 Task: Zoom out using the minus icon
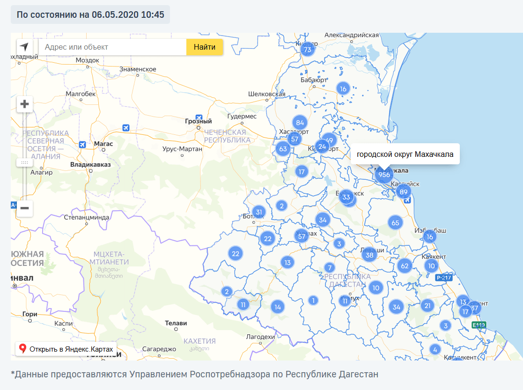tap(24, 208)
